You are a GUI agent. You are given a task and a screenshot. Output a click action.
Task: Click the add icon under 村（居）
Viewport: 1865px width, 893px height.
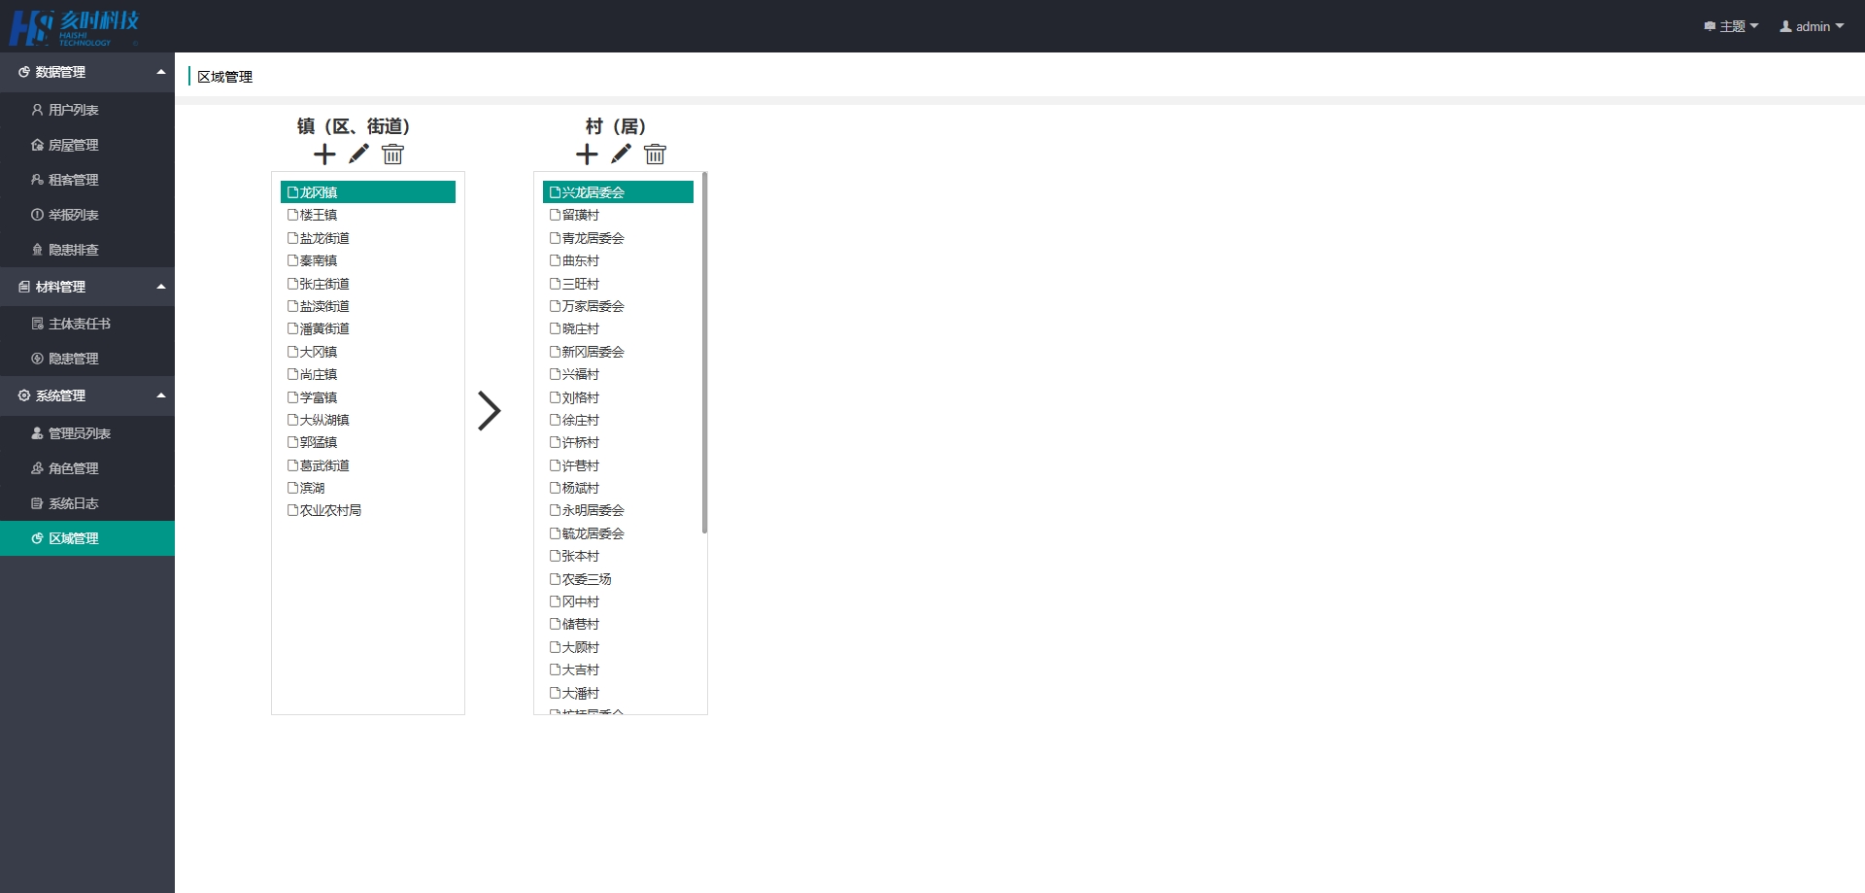click(587, 155)
